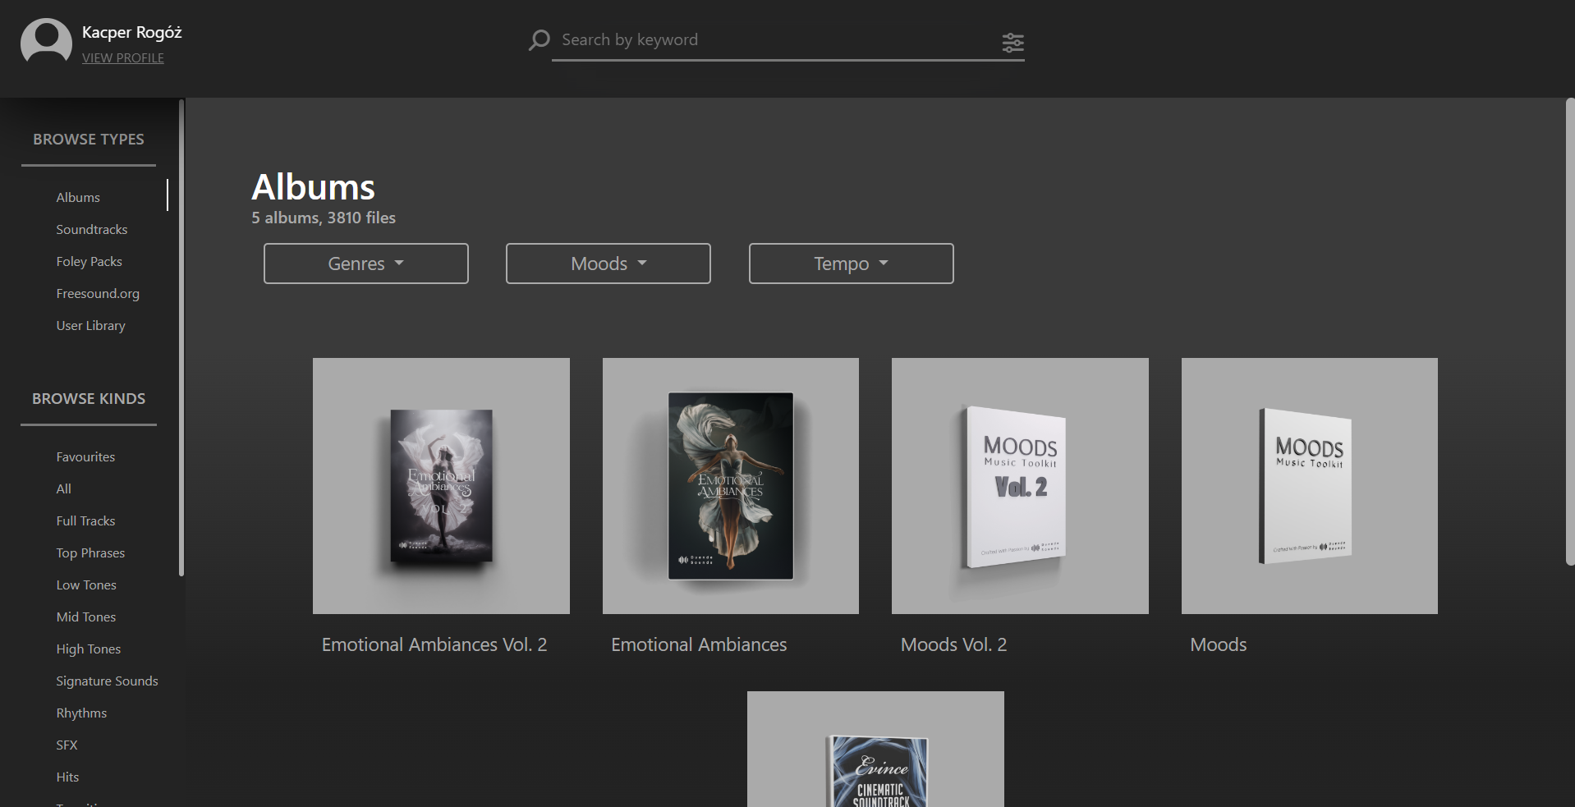Click the Moods Vol. 2 title text

(x=953, y=645)
